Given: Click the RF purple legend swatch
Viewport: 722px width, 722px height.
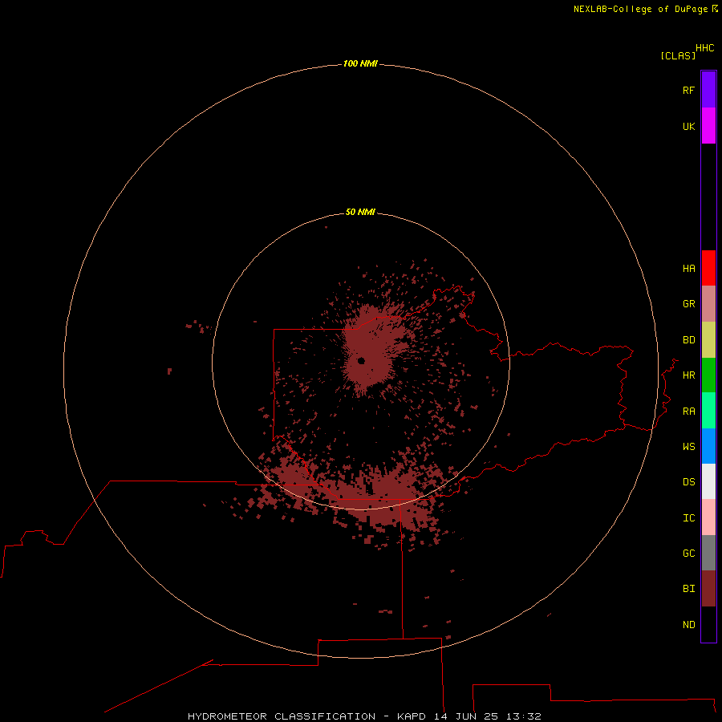Looking at the screenshot, I should [708, 90].
